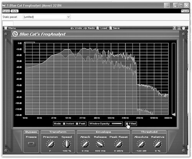Viewport: 192px width, 159px height.
Task: Load a preset with Load button
Action: click(102, 28)
